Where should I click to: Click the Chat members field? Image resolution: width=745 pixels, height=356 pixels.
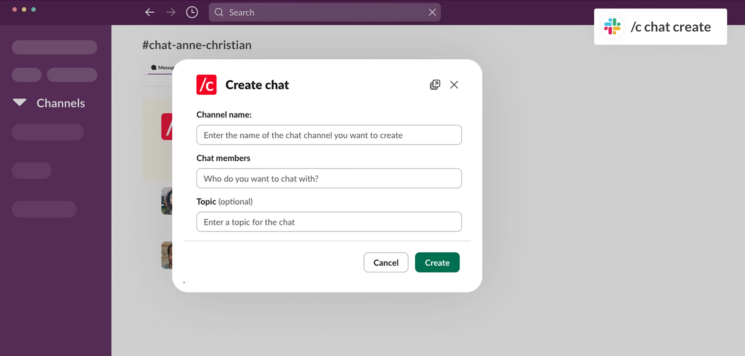329,179
